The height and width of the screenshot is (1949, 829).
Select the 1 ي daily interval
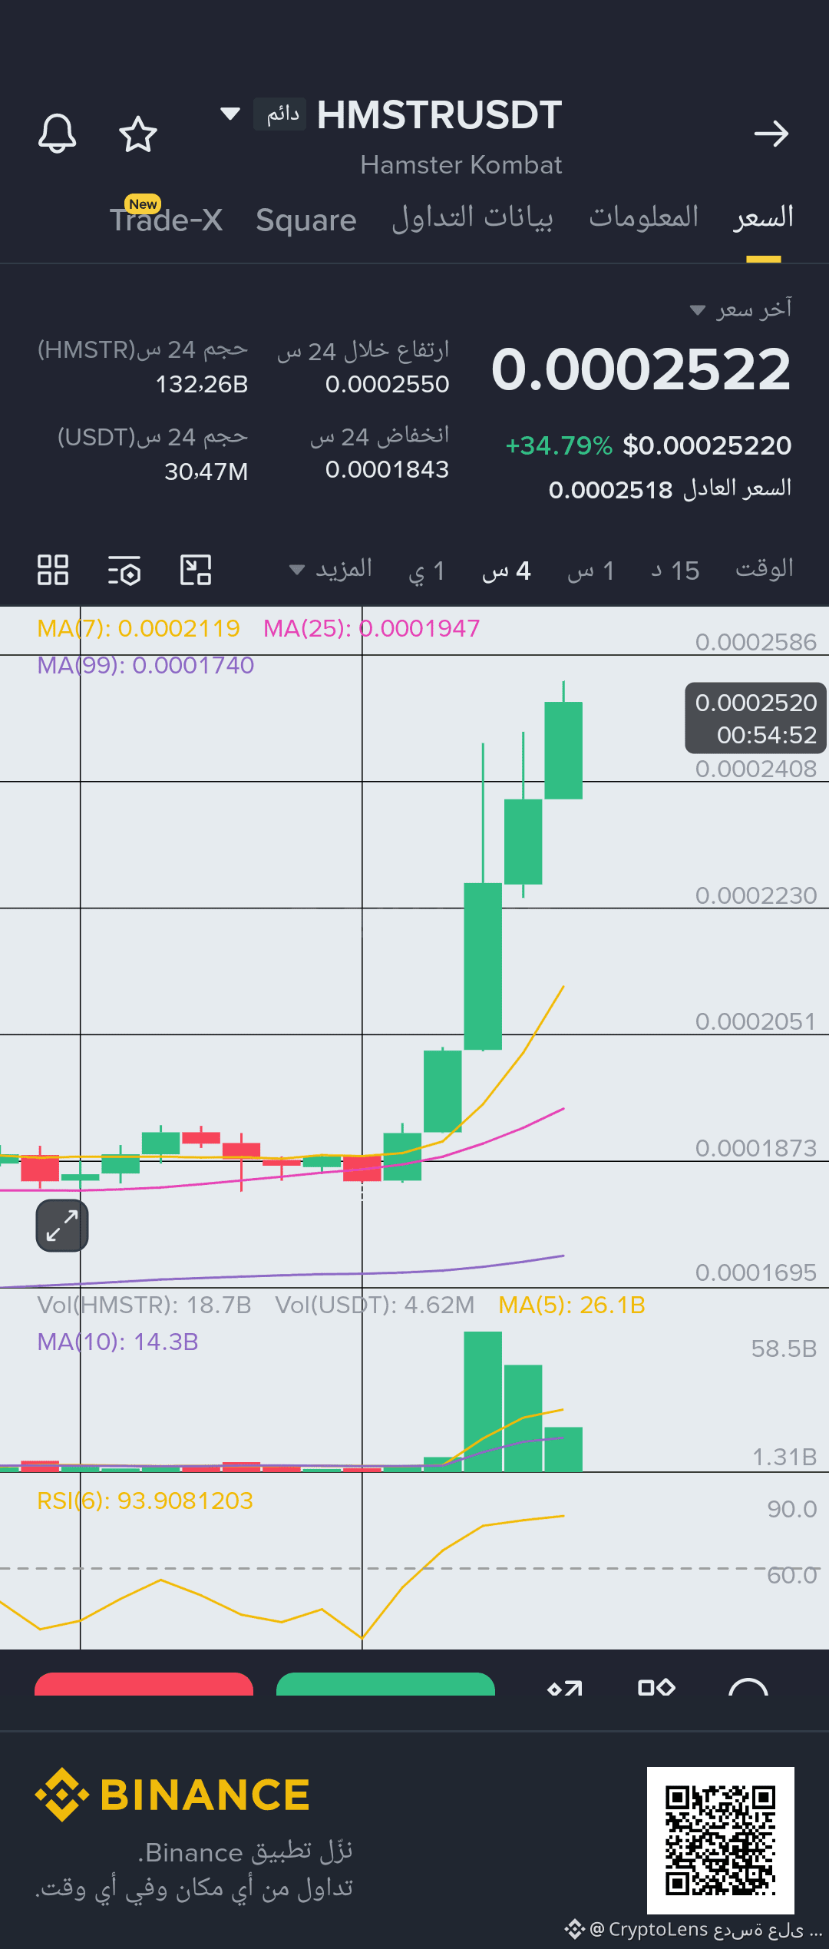pos(427,571)
